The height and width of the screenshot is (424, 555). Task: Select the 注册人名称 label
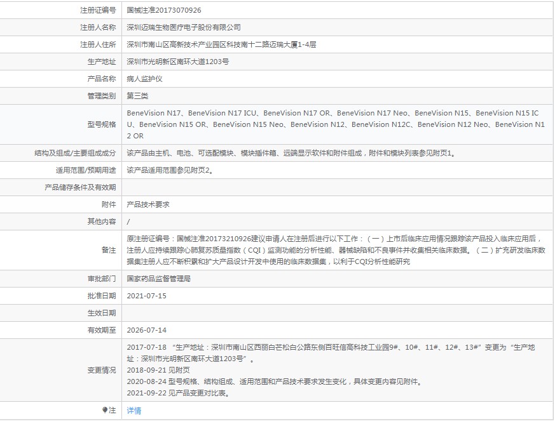[98, 27]
